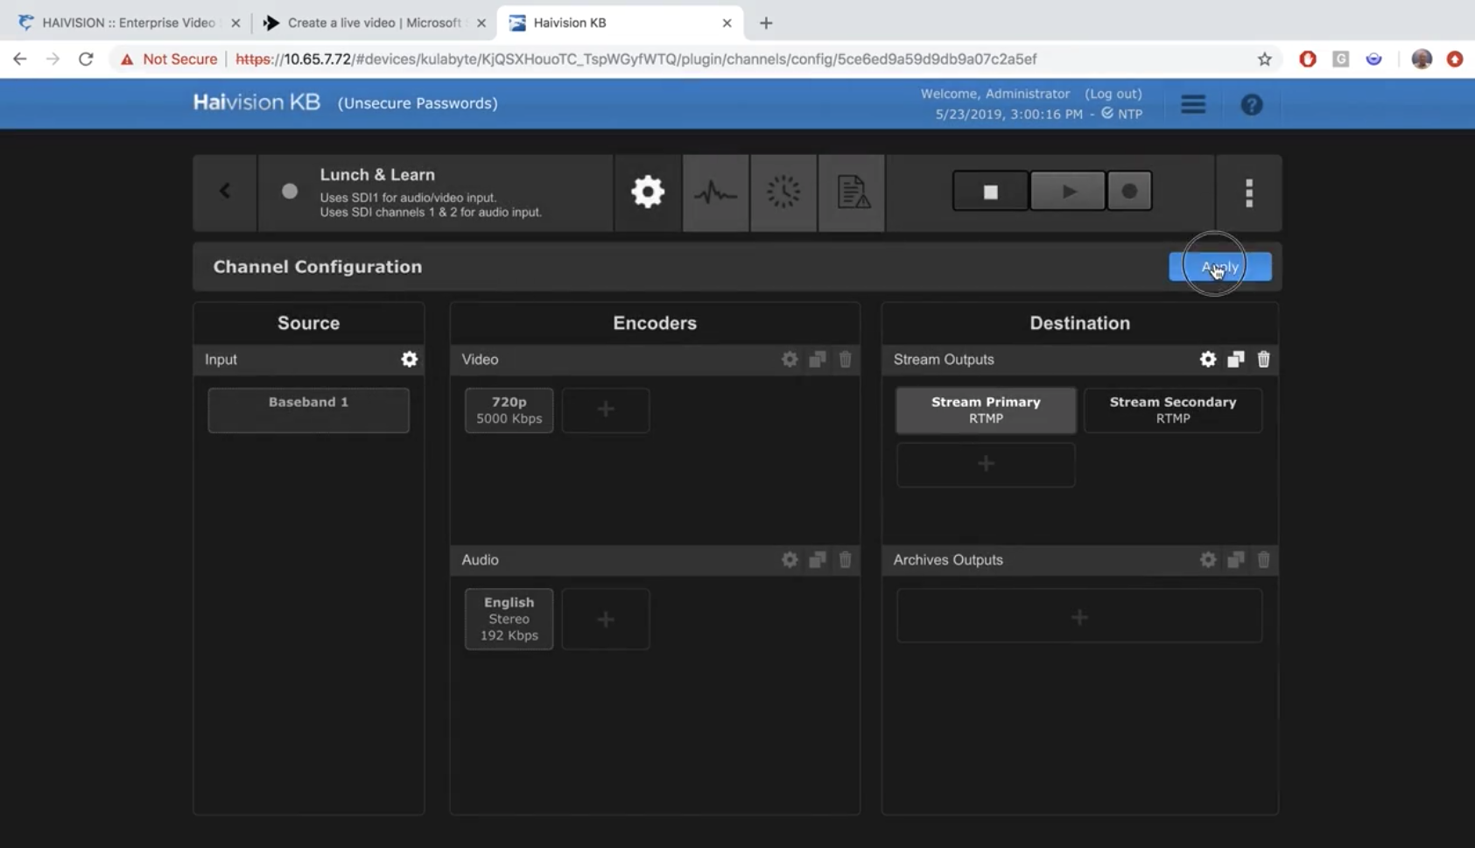
Task: Click the Log out link
Action: pos(1113,94)
